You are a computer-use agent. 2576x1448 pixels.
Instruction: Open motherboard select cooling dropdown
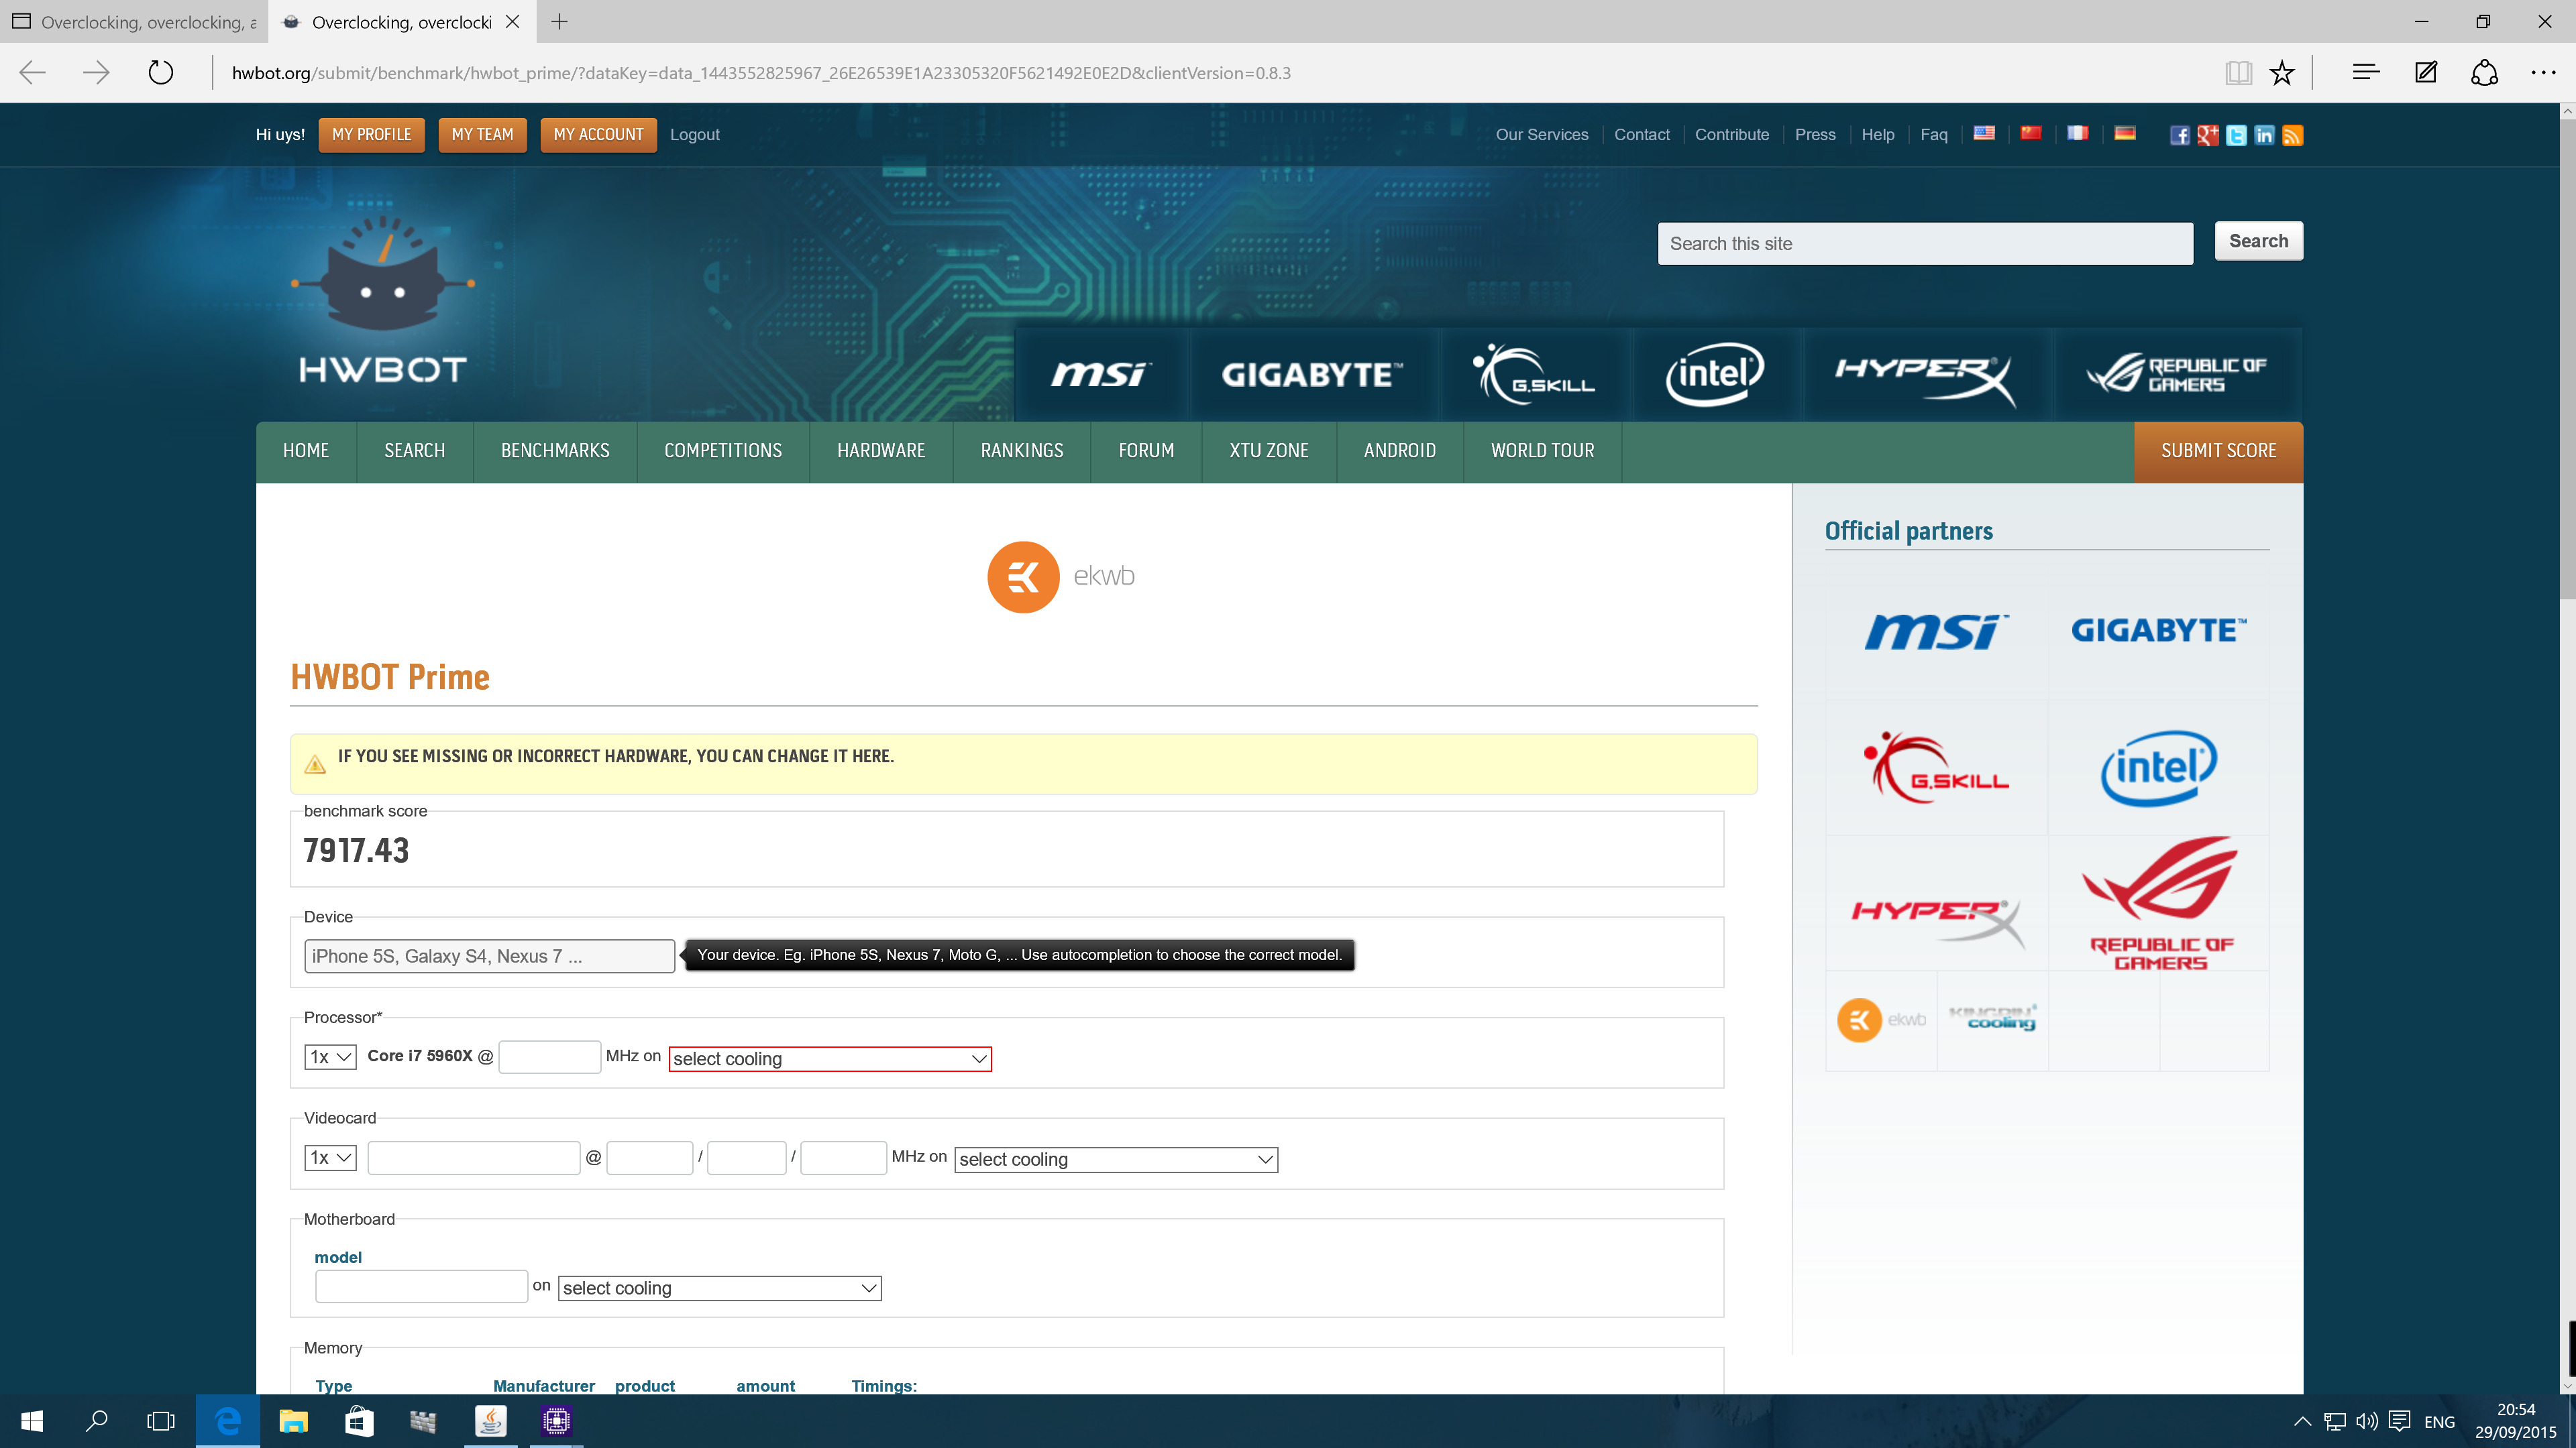pyautogui.click(x=719, y=1288)
